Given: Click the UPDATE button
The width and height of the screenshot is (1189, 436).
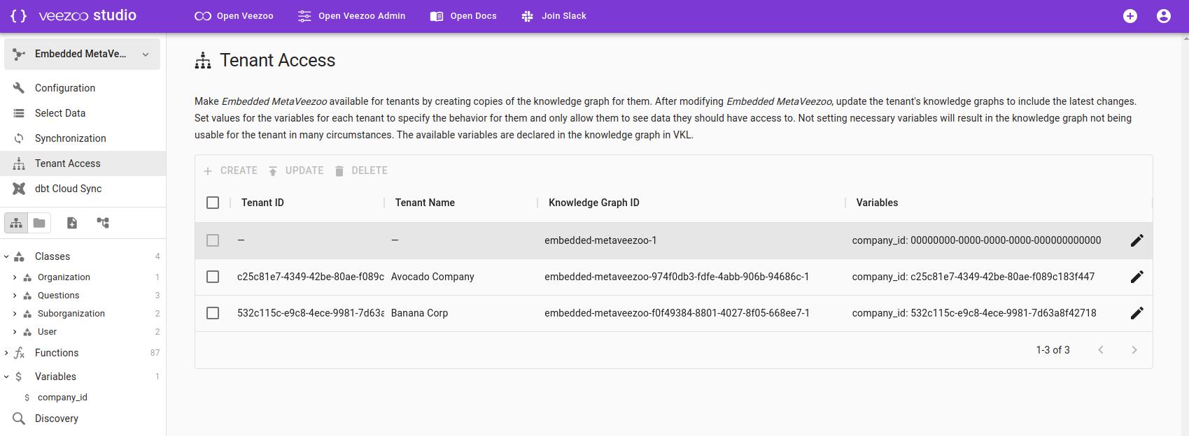Looking at the screenshot, I should [295, 170].
